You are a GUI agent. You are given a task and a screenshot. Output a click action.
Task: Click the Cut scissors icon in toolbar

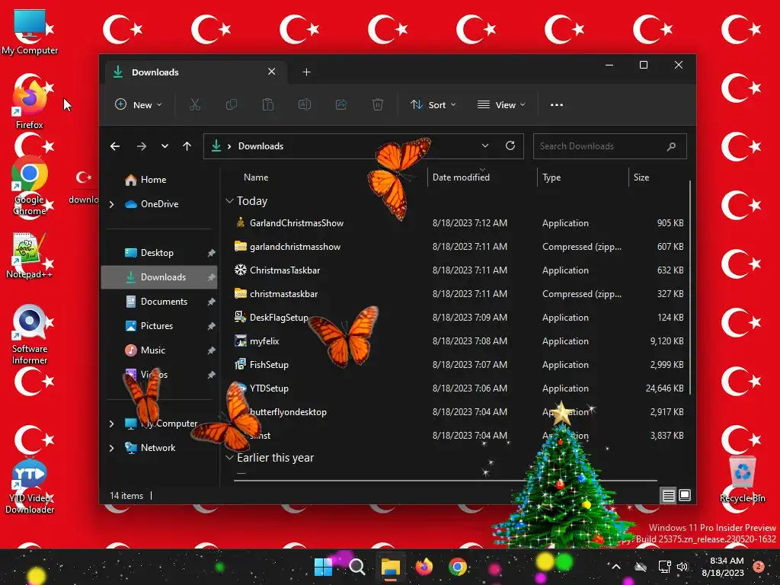194,104
